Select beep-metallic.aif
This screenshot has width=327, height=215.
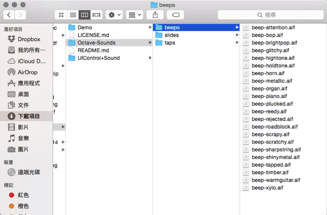(284, 81)
